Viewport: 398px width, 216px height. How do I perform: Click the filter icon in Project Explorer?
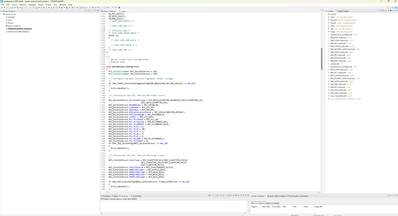91,11
